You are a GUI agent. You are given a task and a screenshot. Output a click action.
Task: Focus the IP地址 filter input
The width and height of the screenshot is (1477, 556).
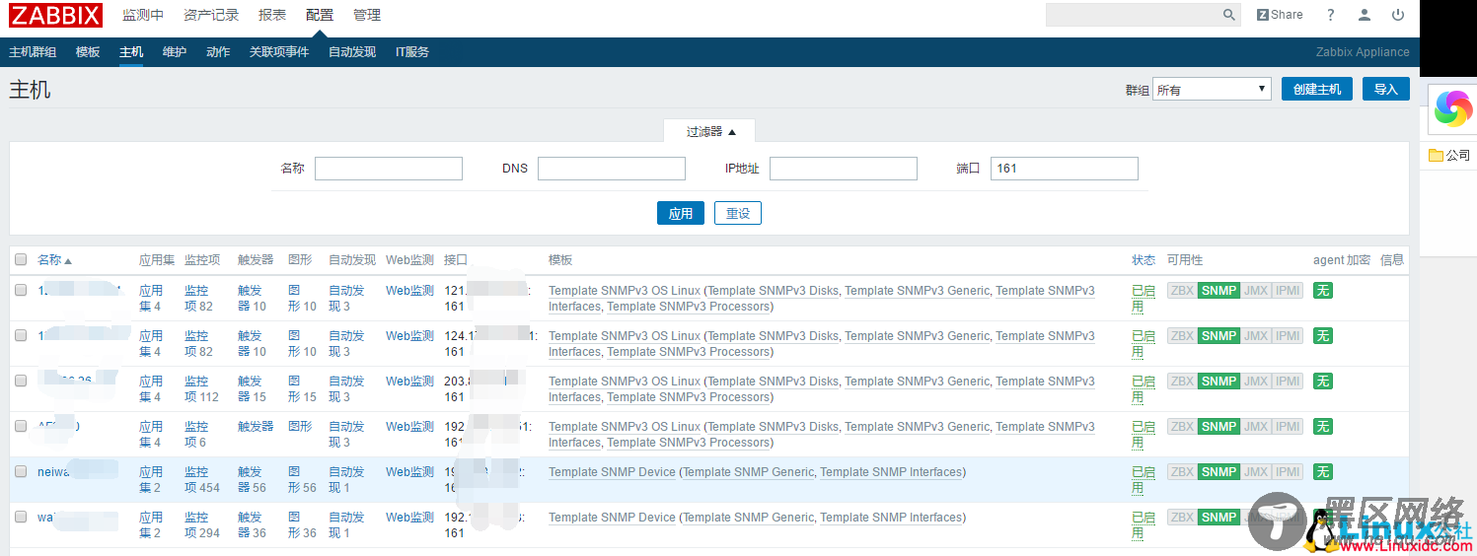pos(844,169)
